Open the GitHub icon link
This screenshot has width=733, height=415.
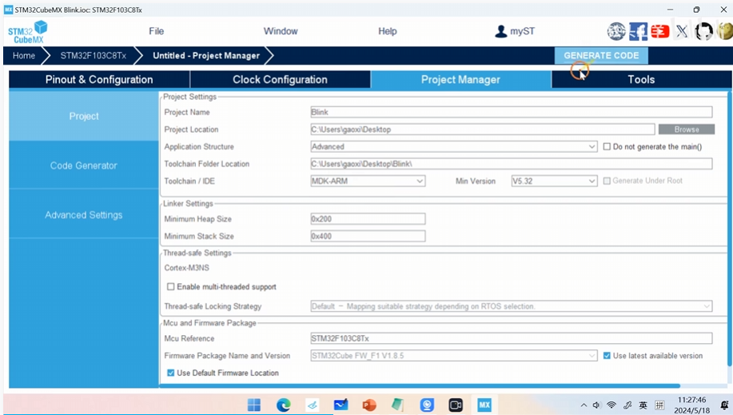703,31
